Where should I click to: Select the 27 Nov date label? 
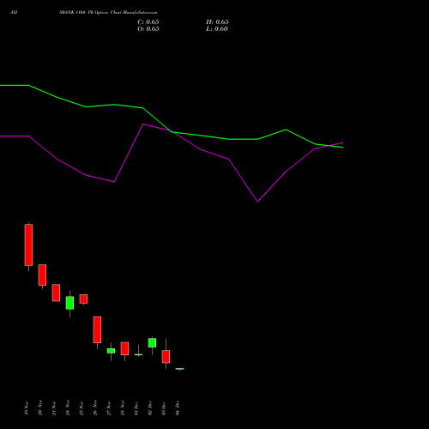tap(109, 408)
